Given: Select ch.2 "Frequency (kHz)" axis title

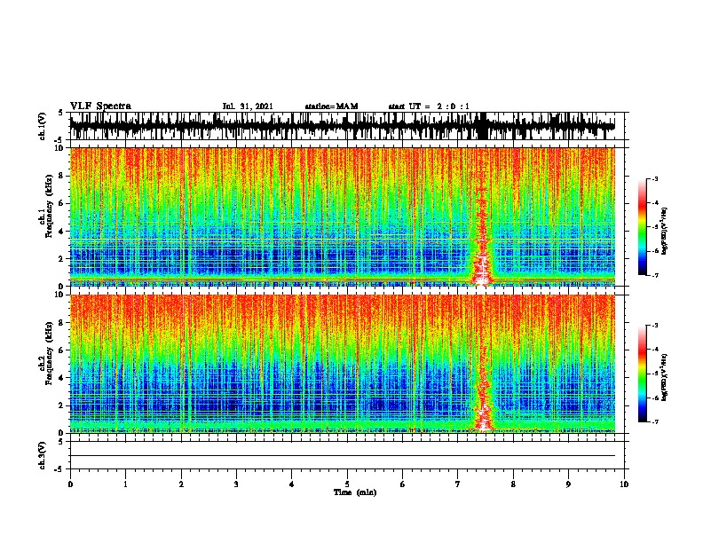Looking at the screenshot, I should tap(49, 353).
